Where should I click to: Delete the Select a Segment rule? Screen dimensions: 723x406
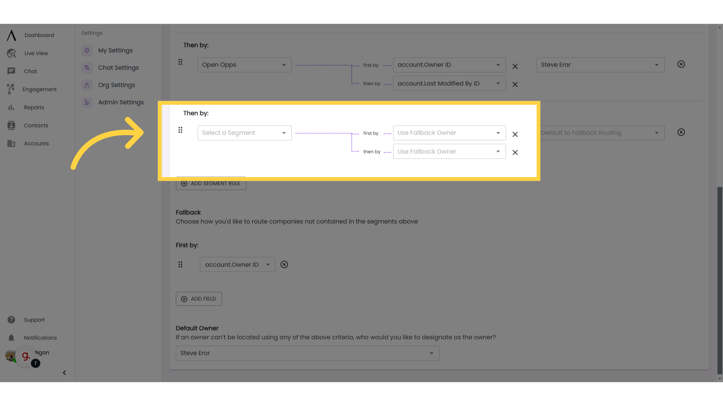point(681,132)
